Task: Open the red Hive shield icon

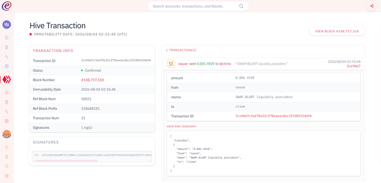Action: pos(7,93)
